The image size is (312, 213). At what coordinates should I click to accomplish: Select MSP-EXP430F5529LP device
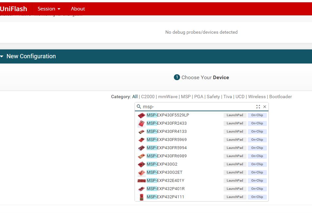(x=202, y=115)
